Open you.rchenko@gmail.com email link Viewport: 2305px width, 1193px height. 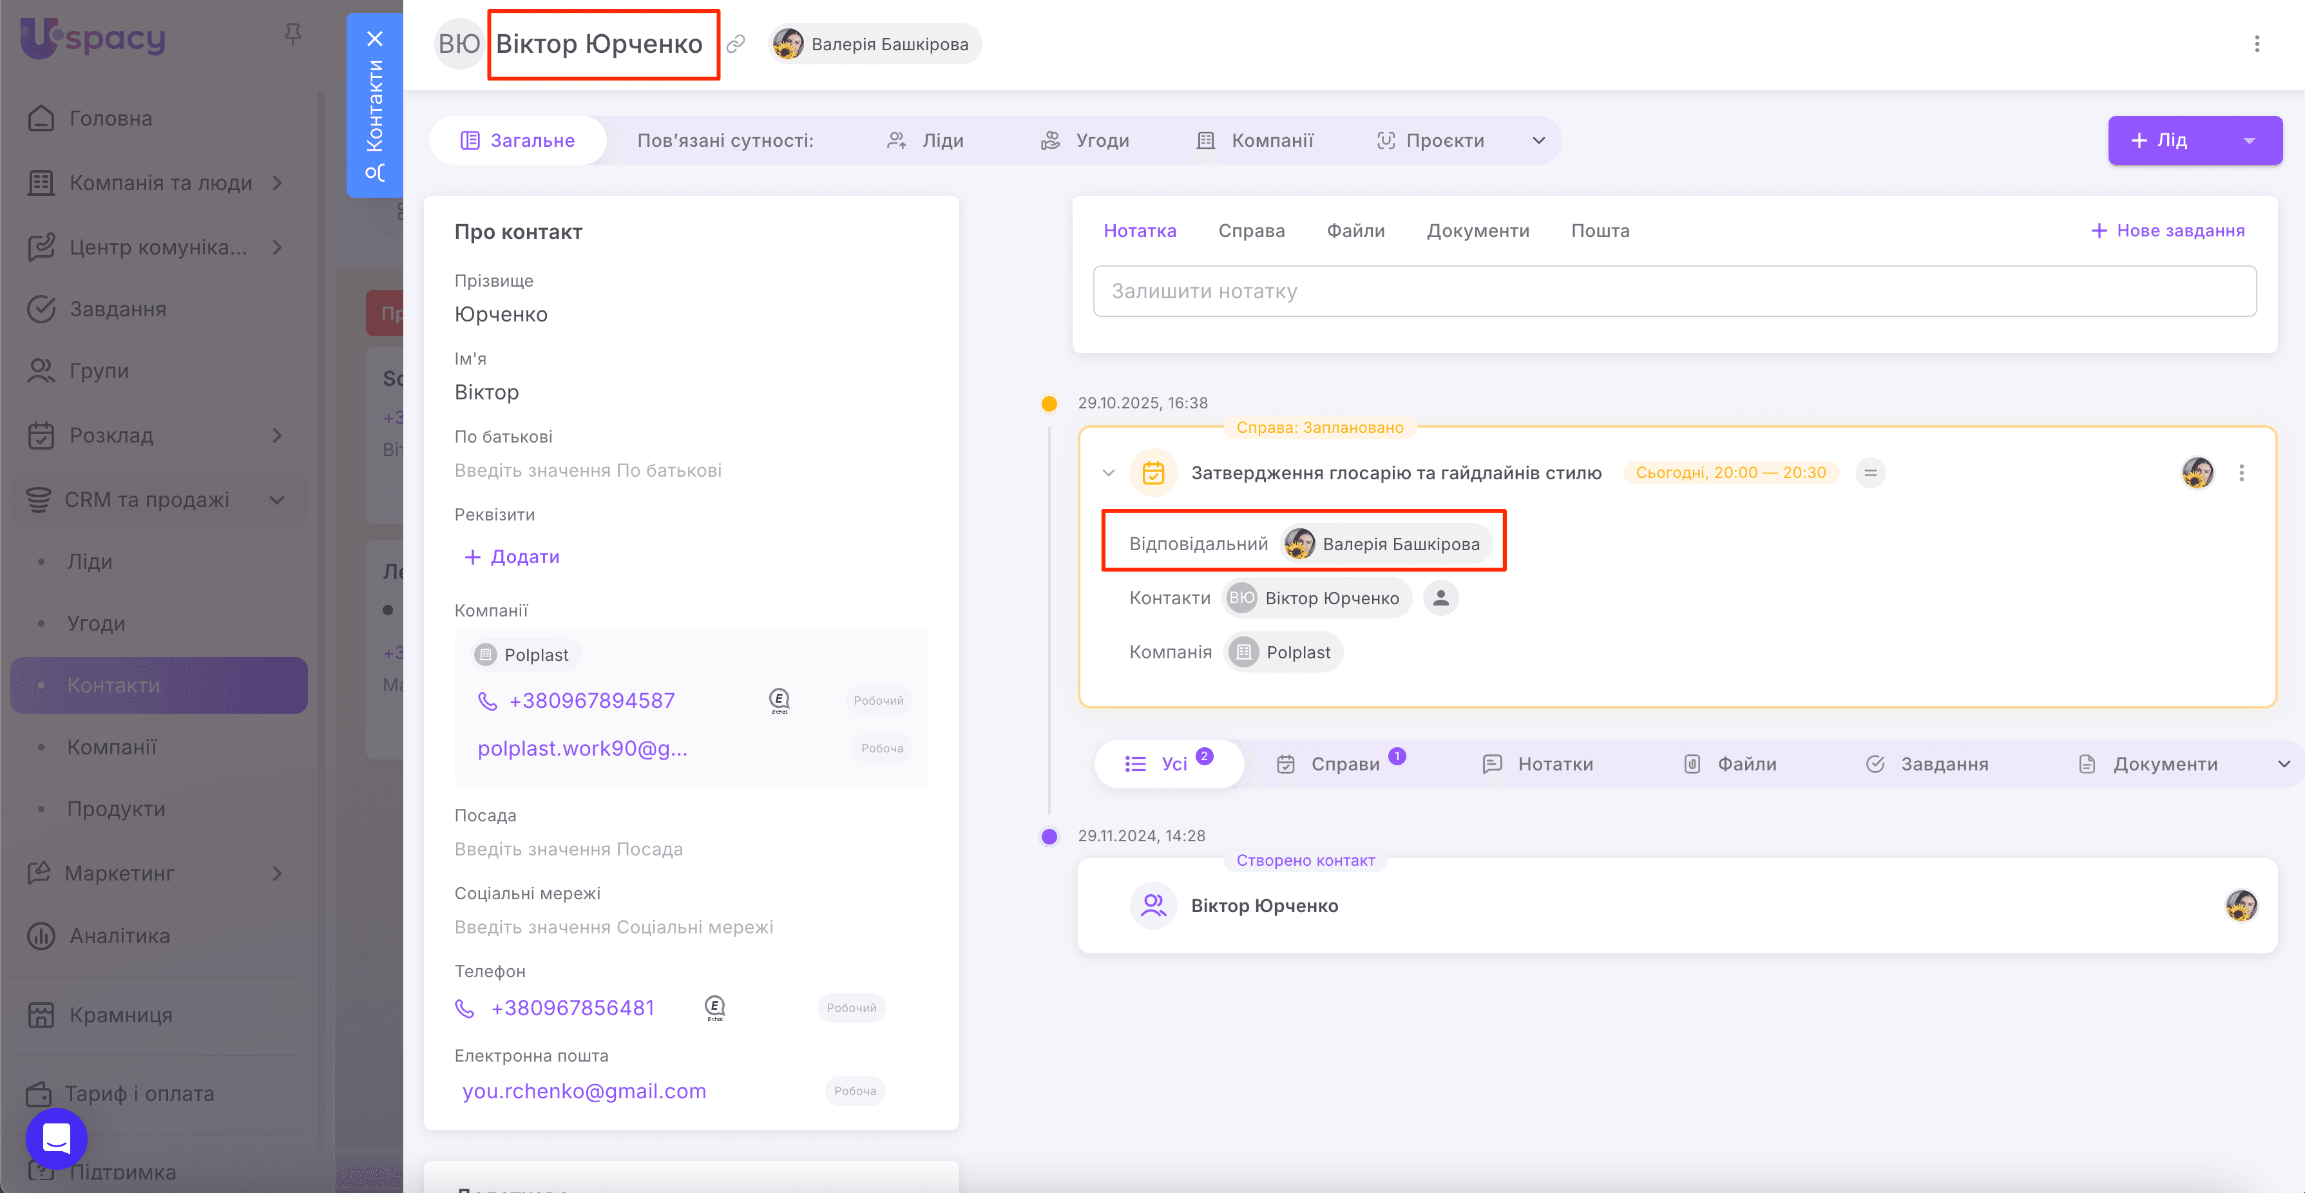[584, 1091]
